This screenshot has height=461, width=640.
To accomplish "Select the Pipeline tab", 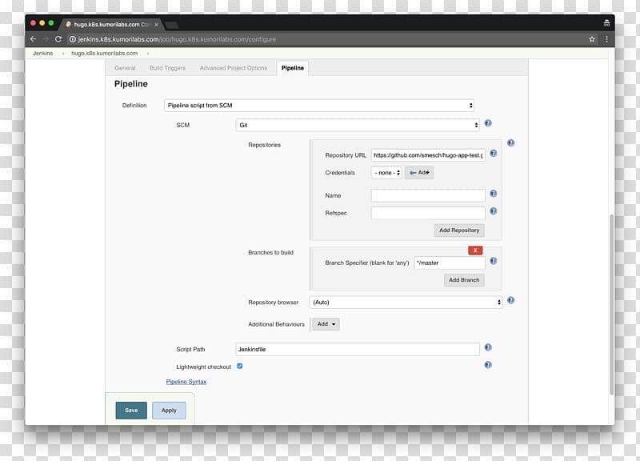I will tap(293, 68).
